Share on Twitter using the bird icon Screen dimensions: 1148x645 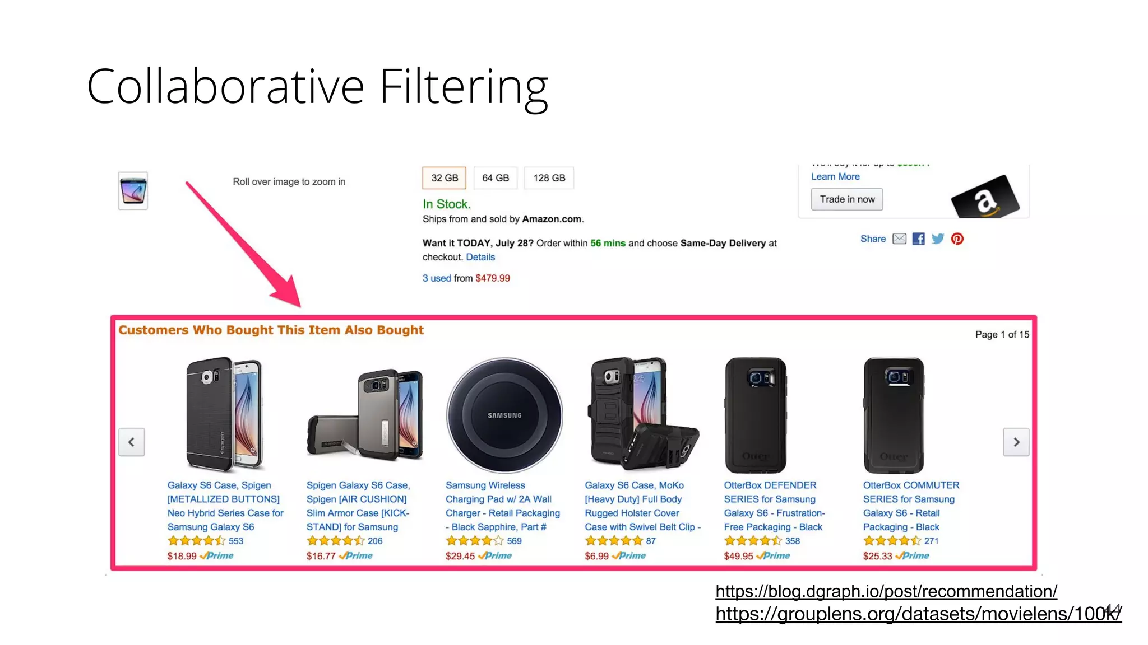[x=938, y=239]
